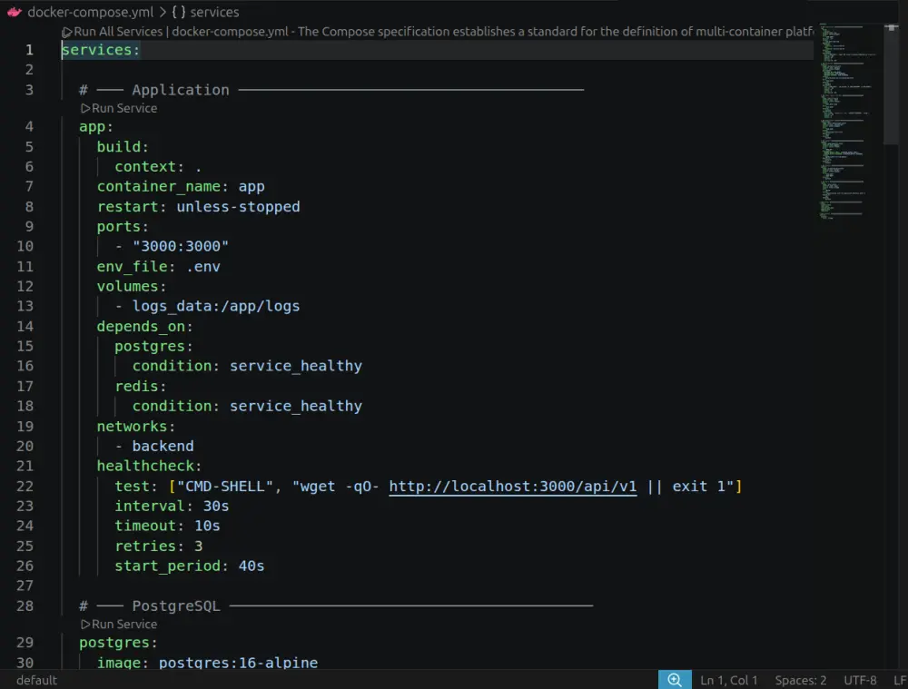Viewport: 908px width, 689px height.
Task: Click the depends_on: key
Action: pyautogui.click(x=144, y=327)
